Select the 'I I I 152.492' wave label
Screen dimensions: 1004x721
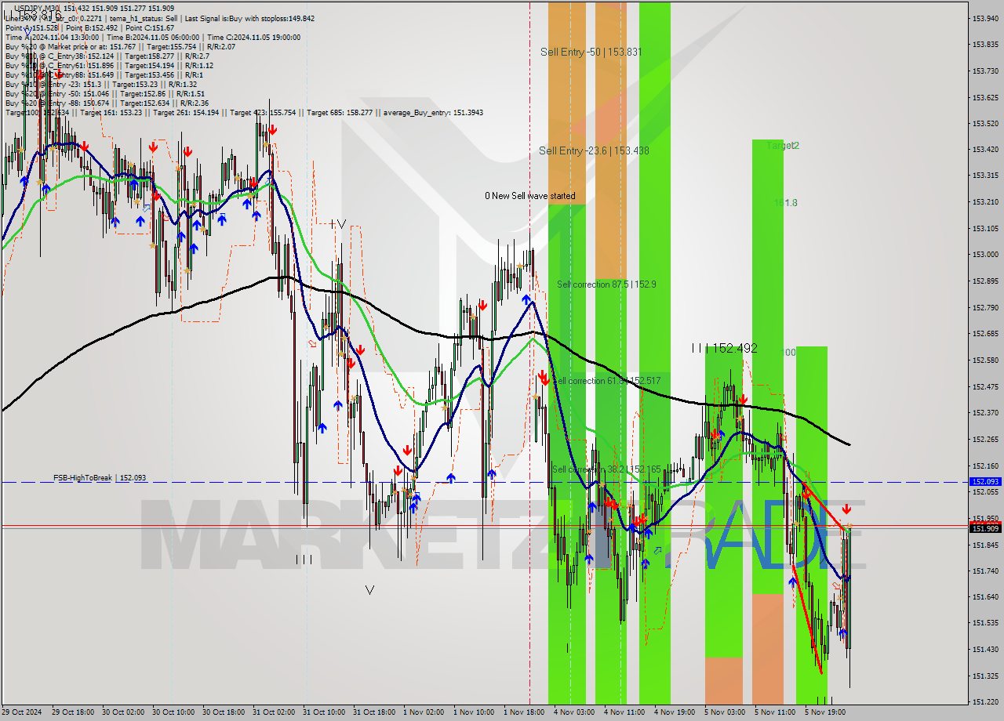[x=725, y=348]
